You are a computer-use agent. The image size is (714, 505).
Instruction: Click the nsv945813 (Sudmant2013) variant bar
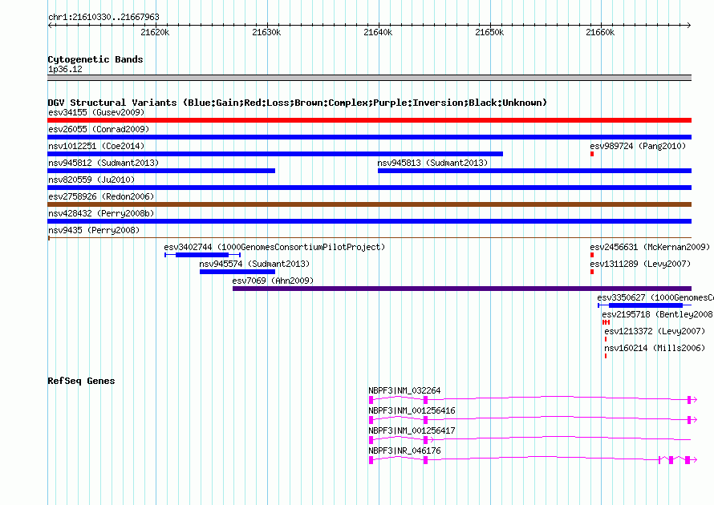[534, 171]
